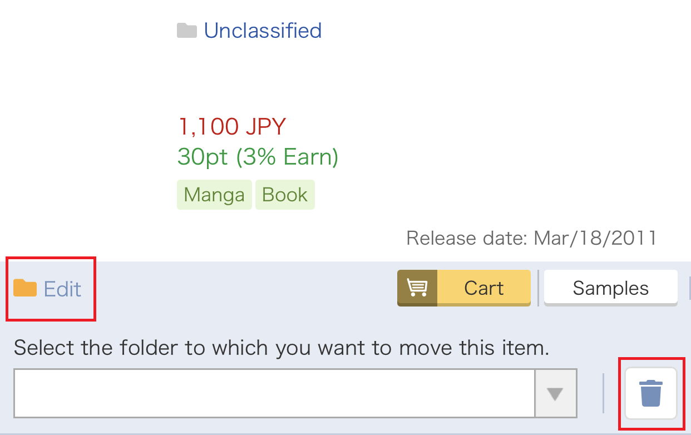Expand the folder dropdown arrow

[x=555, y=393]
